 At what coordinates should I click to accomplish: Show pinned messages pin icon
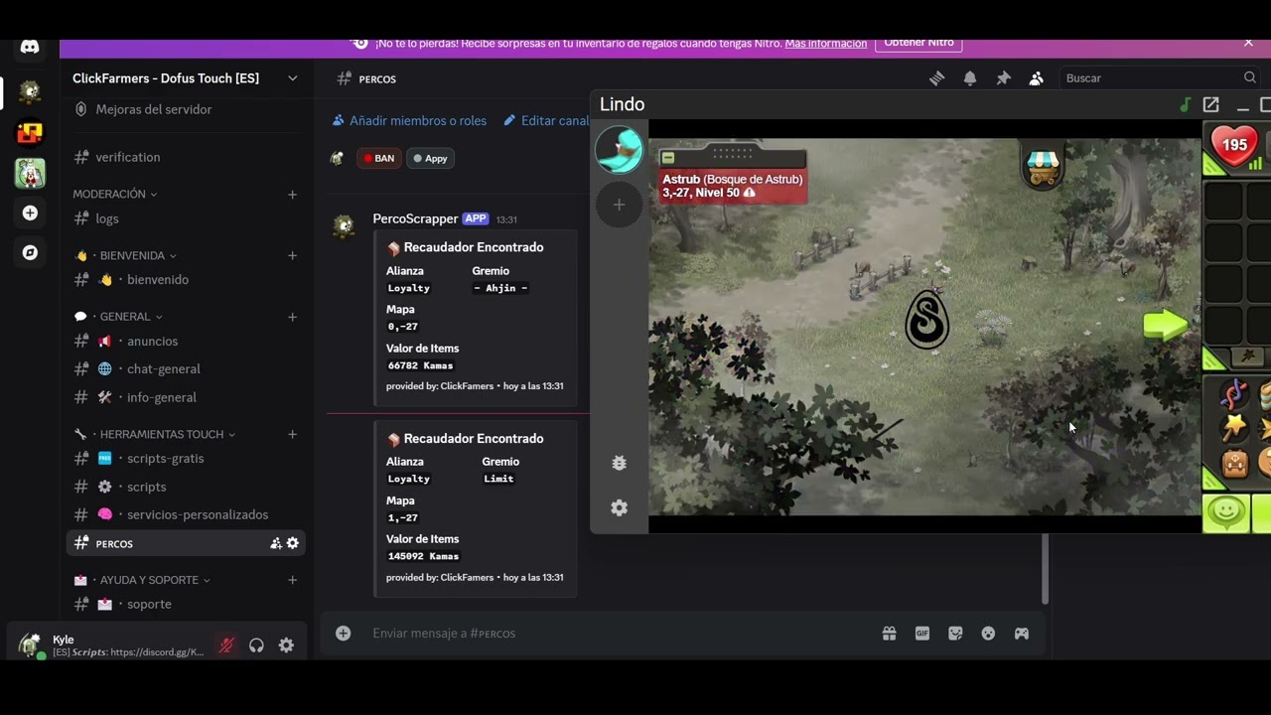(1003, 78)
